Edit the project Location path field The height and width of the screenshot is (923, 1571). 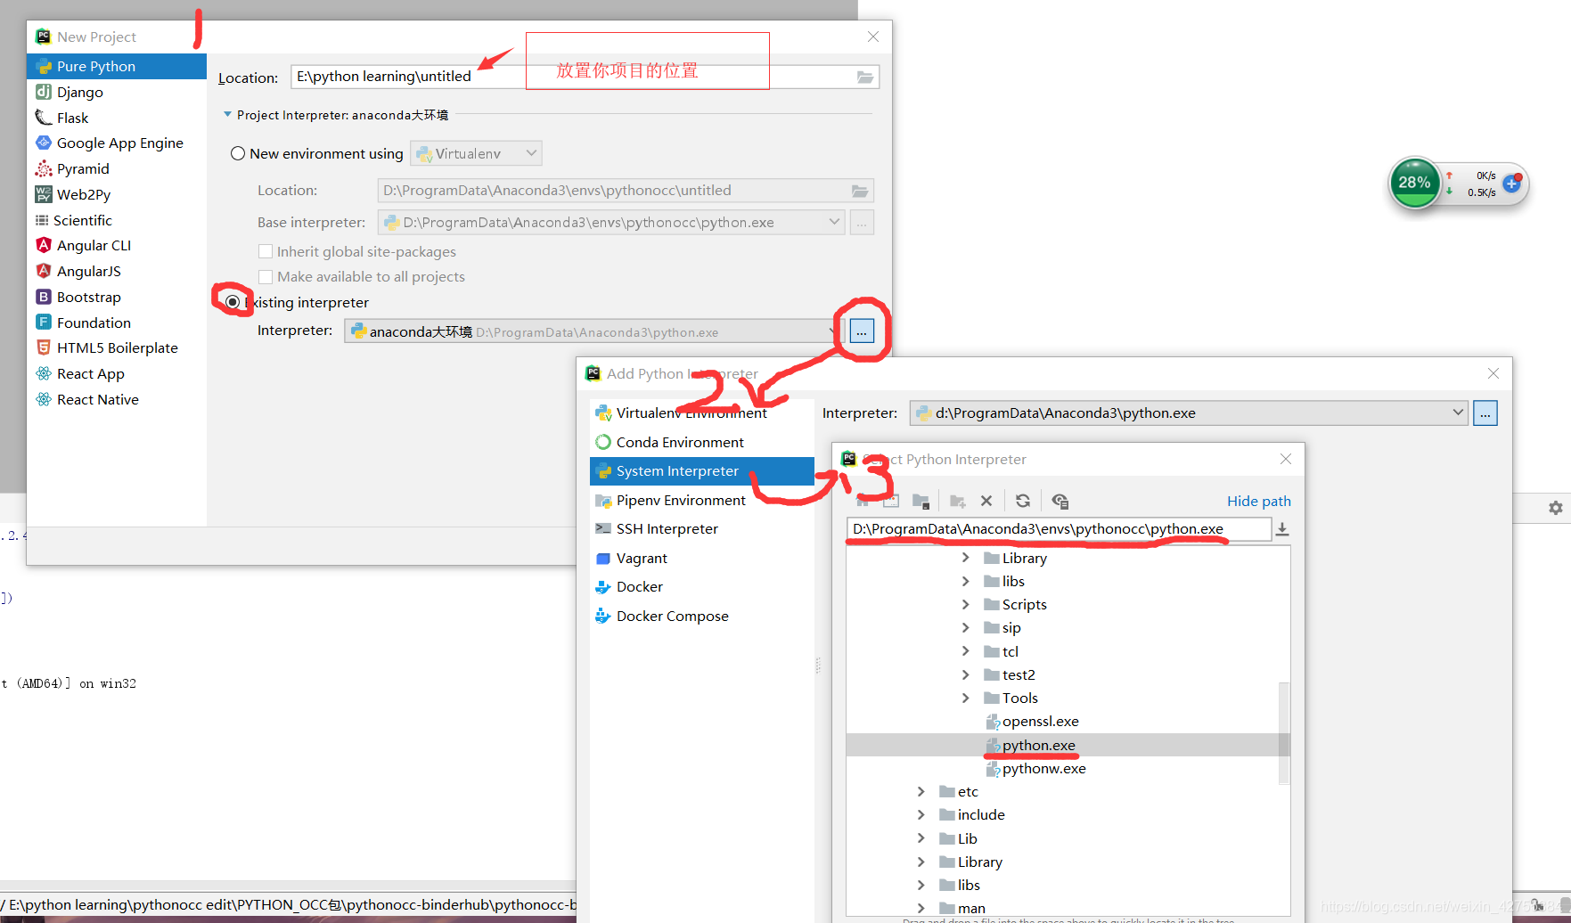[x=585, y=77]
